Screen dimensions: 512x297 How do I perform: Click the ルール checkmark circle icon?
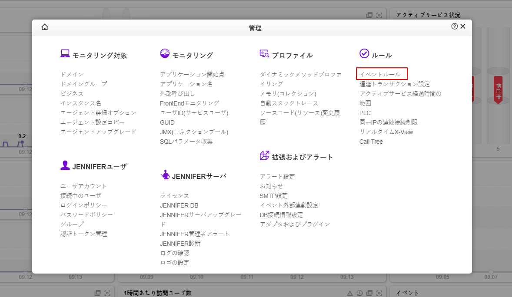pos(364,53)
